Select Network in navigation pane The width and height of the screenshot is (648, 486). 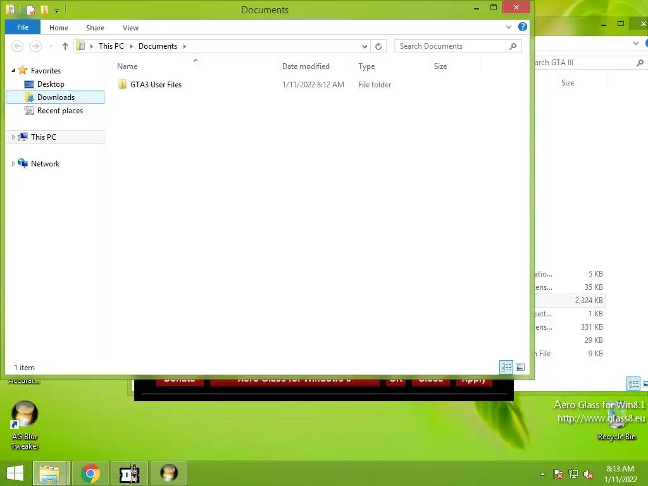coord(45,164)
